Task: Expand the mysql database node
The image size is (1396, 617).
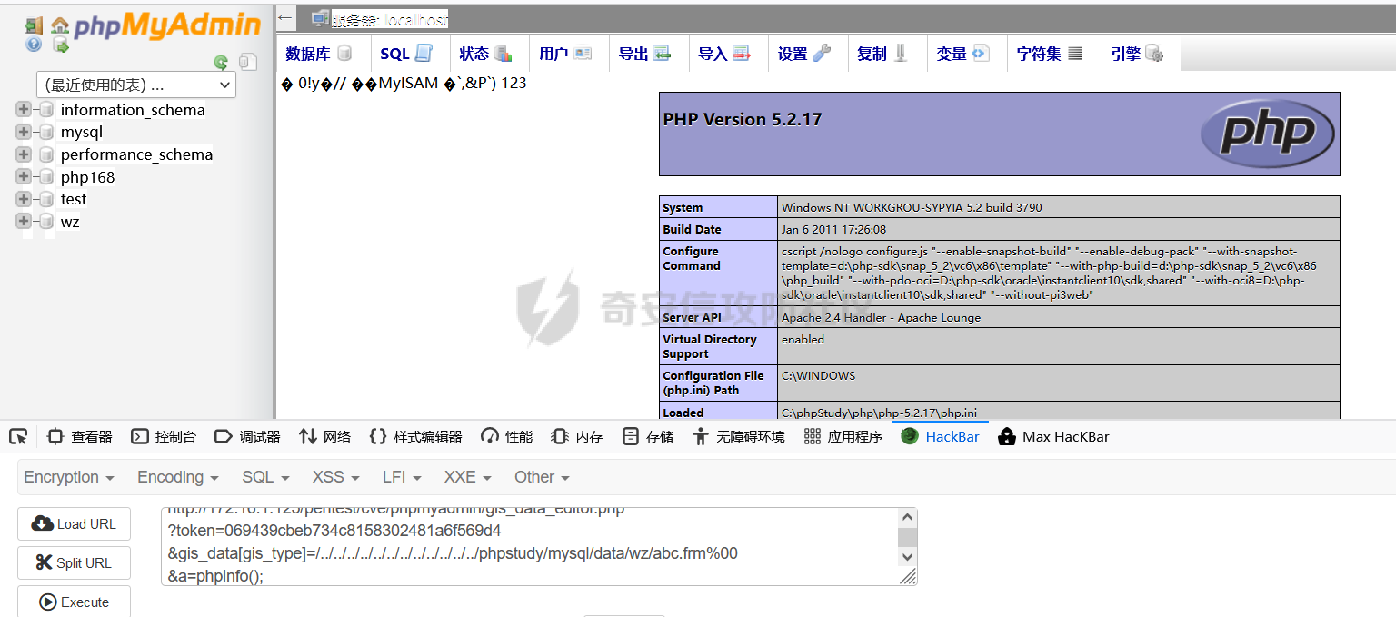Action: coord(24,132)
